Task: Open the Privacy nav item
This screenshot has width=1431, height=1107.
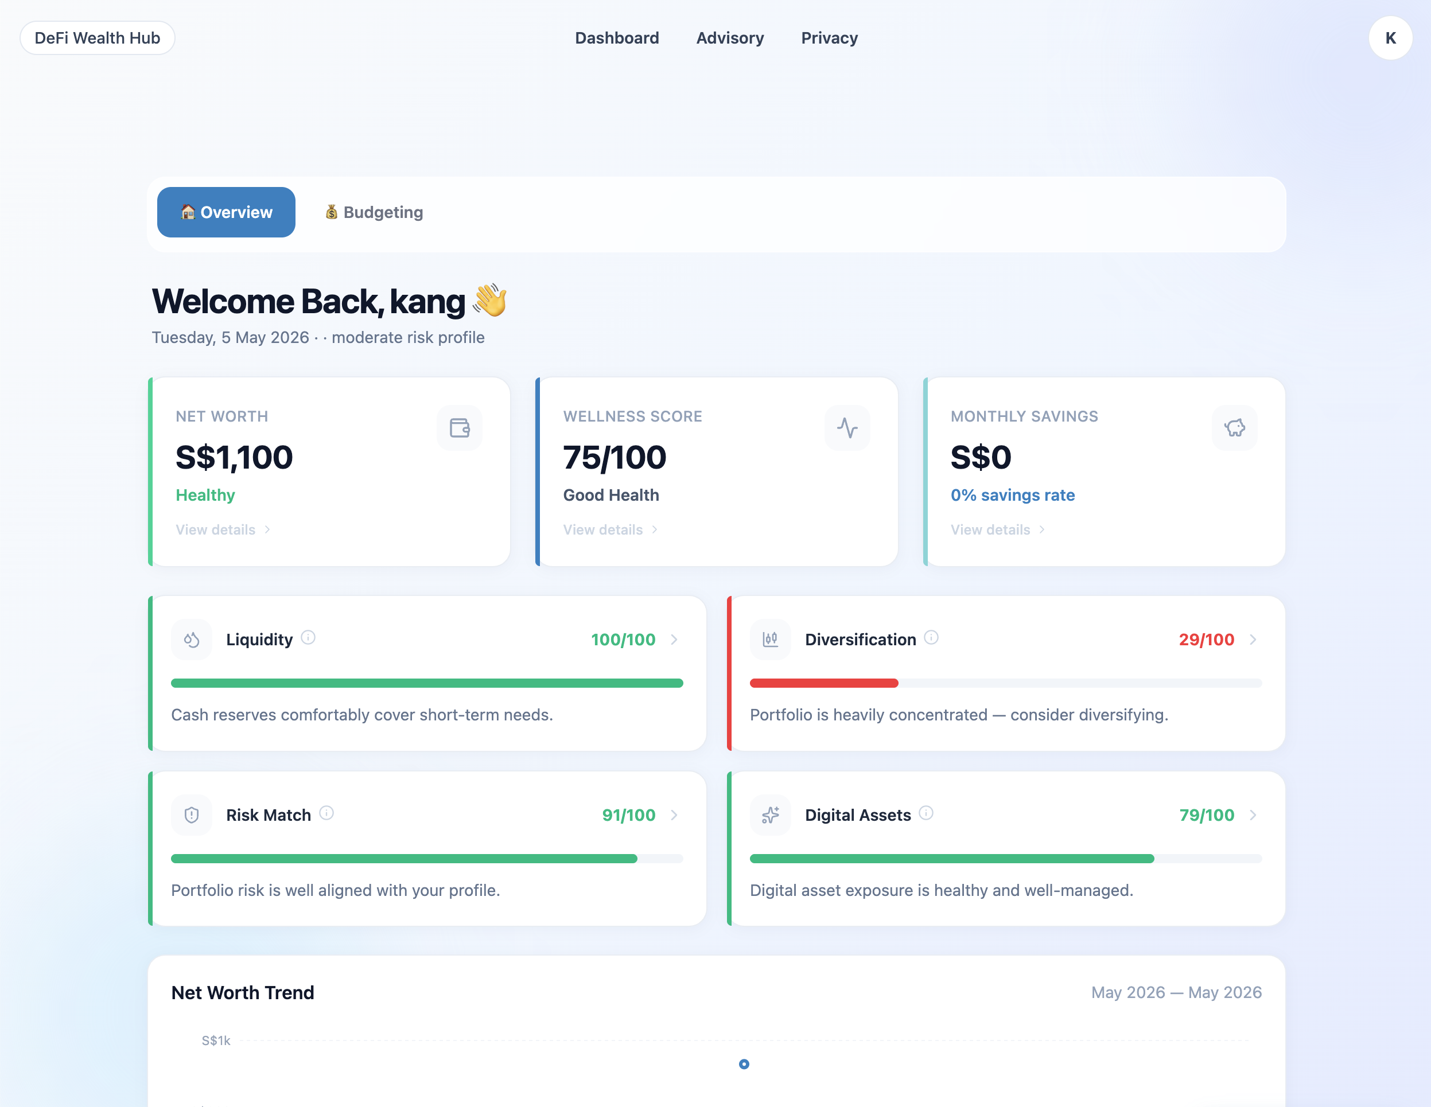Action: pyautogui.click(x=830, y=38)
